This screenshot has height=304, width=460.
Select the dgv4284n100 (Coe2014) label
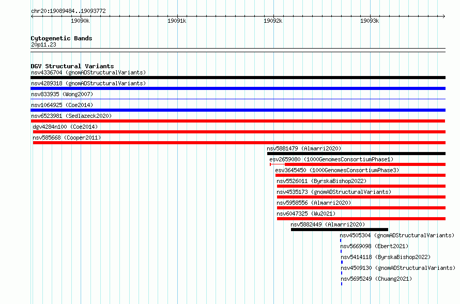click(x=65, y=127)
